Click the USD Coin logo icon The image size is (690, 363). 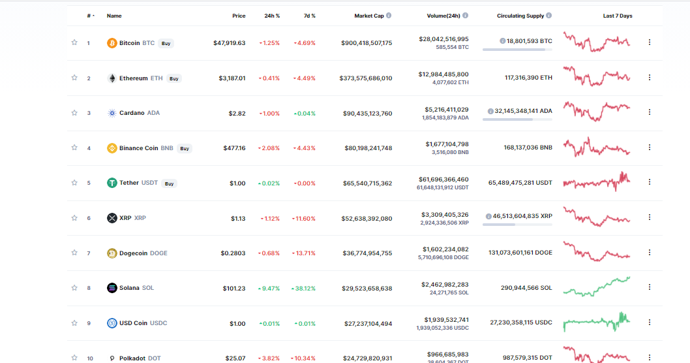(x=112, y=323)
